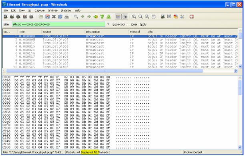Viewport: 245px width, 156px height.
Task: Click packet list scroll right arrow
Action: click(x=236, y=71)
